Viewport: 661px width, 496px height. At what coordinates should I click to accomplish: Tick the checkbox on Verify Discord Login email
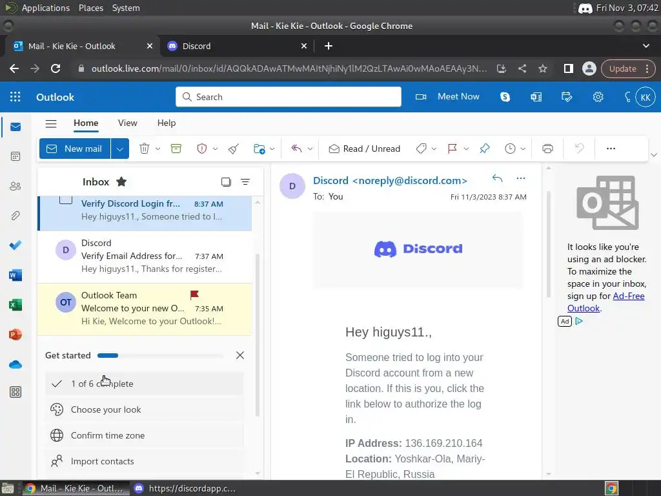coord(66,199)
